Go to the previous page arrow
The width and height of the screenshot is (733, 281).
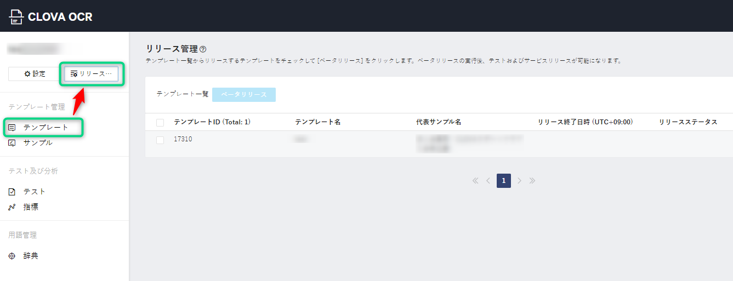click(488, 181)
